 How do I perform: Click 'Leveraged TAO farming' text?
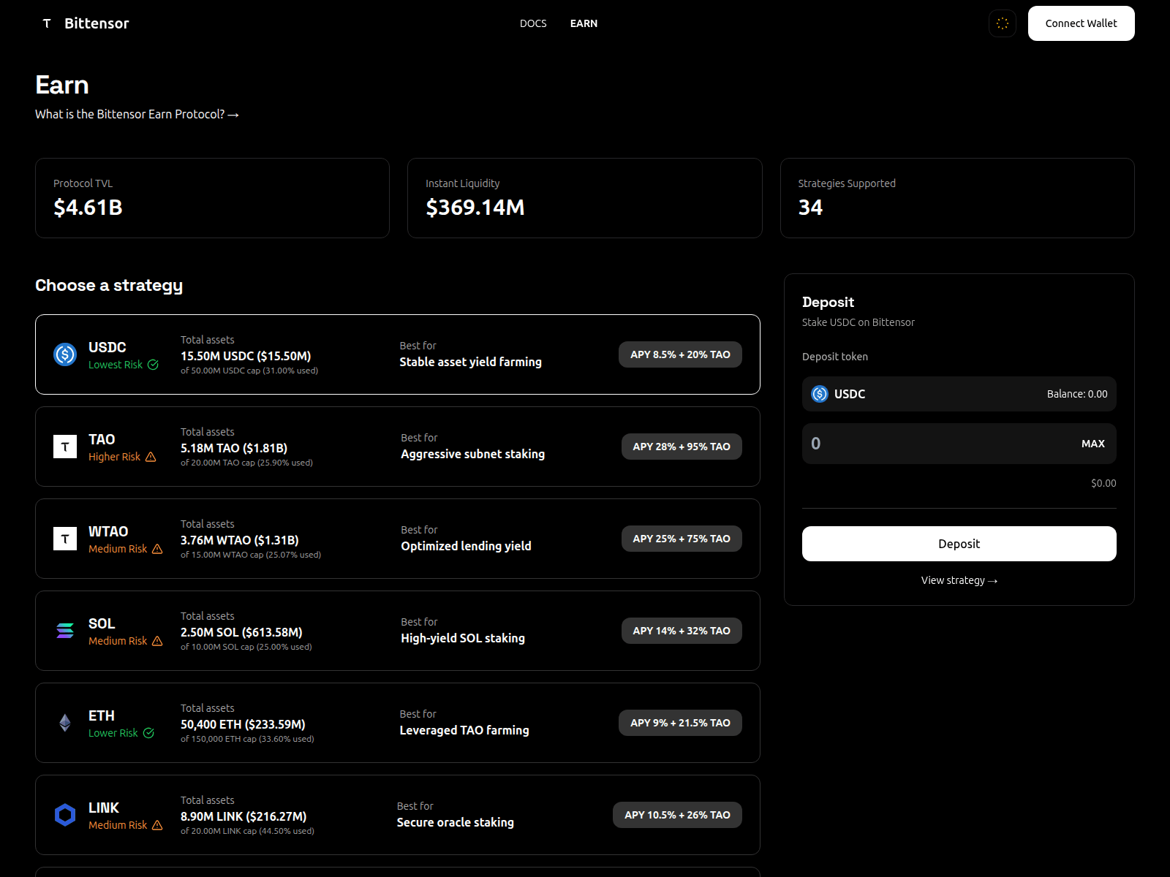click(x=464, y=730)
